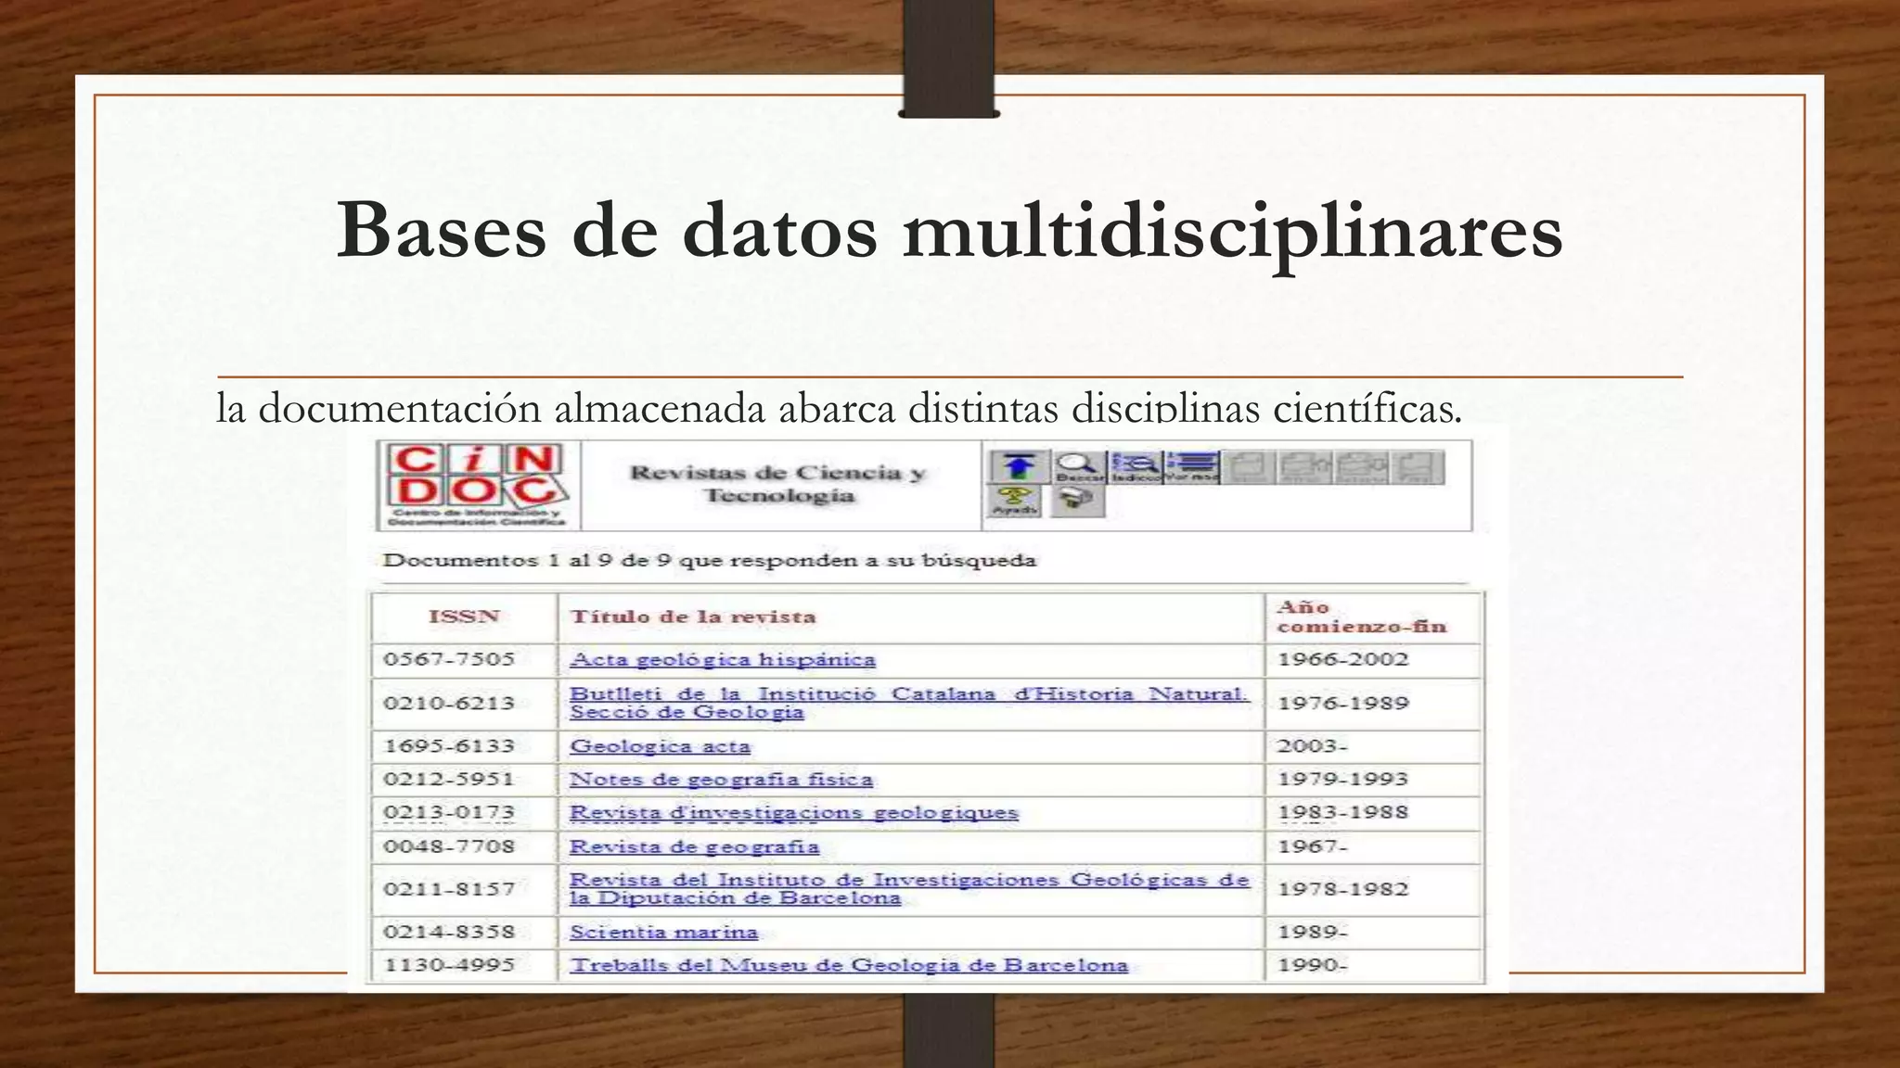Click the years 1983-1988 cell
1900x1068 pixels.
coord(1374,813)
